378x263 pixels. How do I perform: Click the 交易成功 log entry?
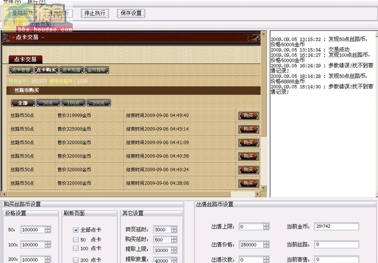pos(310,50)
